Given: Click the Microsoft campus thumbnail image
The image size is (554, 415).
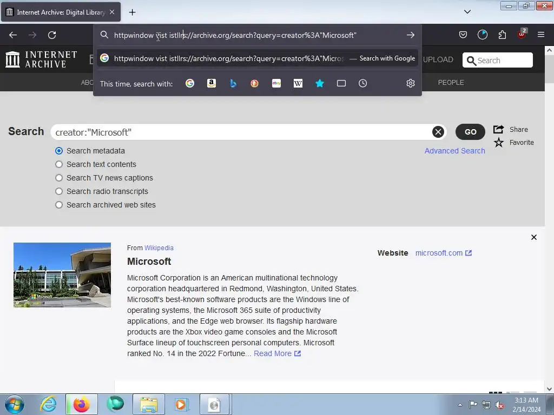Looking at the screenshot, I should tap(62, 275).
